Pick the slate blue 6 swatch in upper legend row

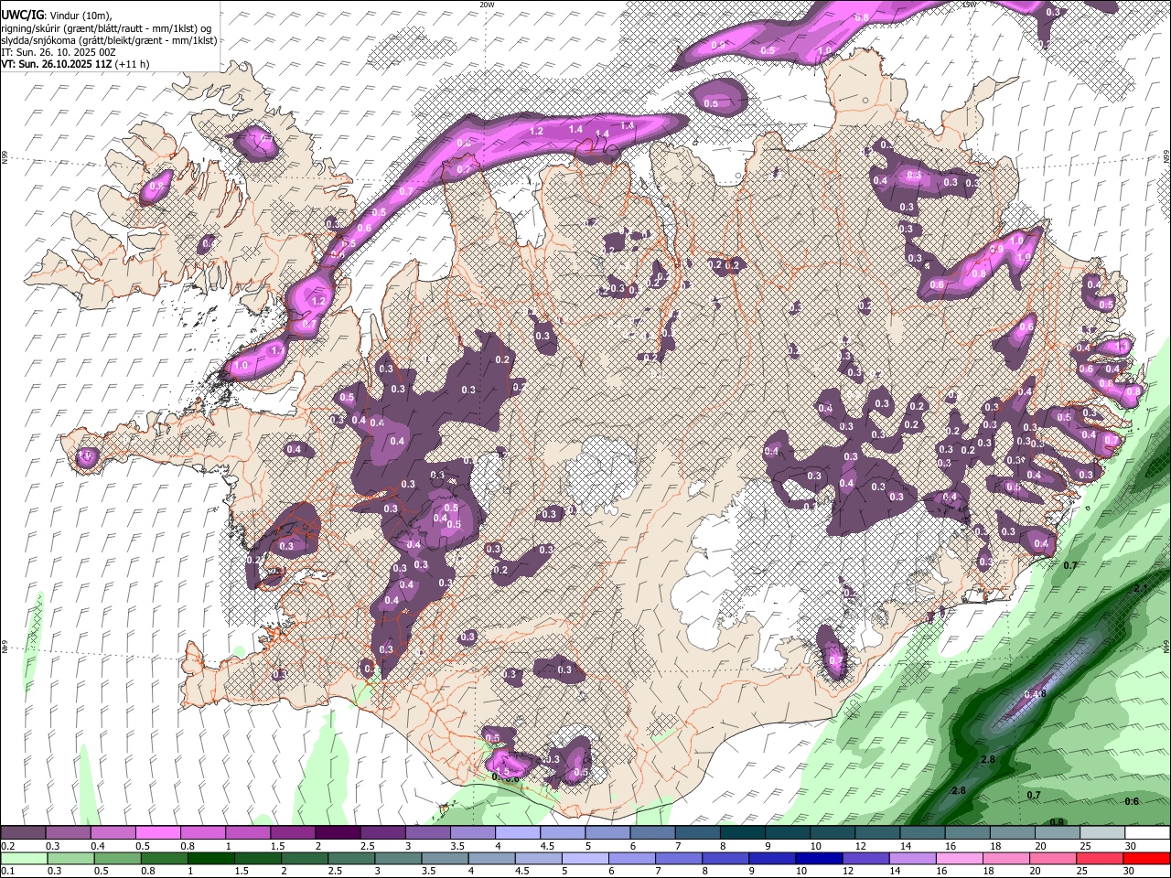coord(651,833)
